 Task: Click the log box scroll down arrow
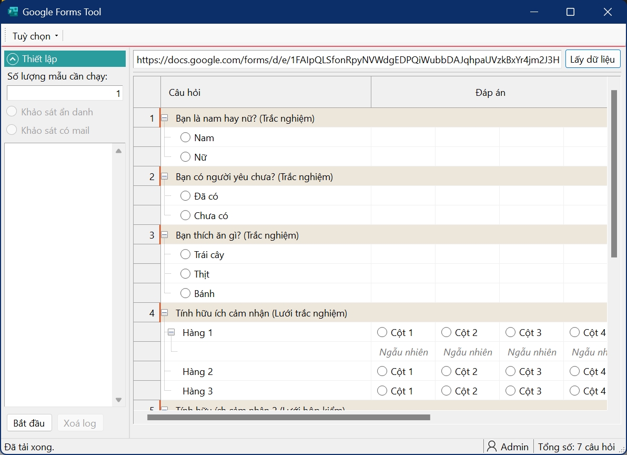click(119, 399)
